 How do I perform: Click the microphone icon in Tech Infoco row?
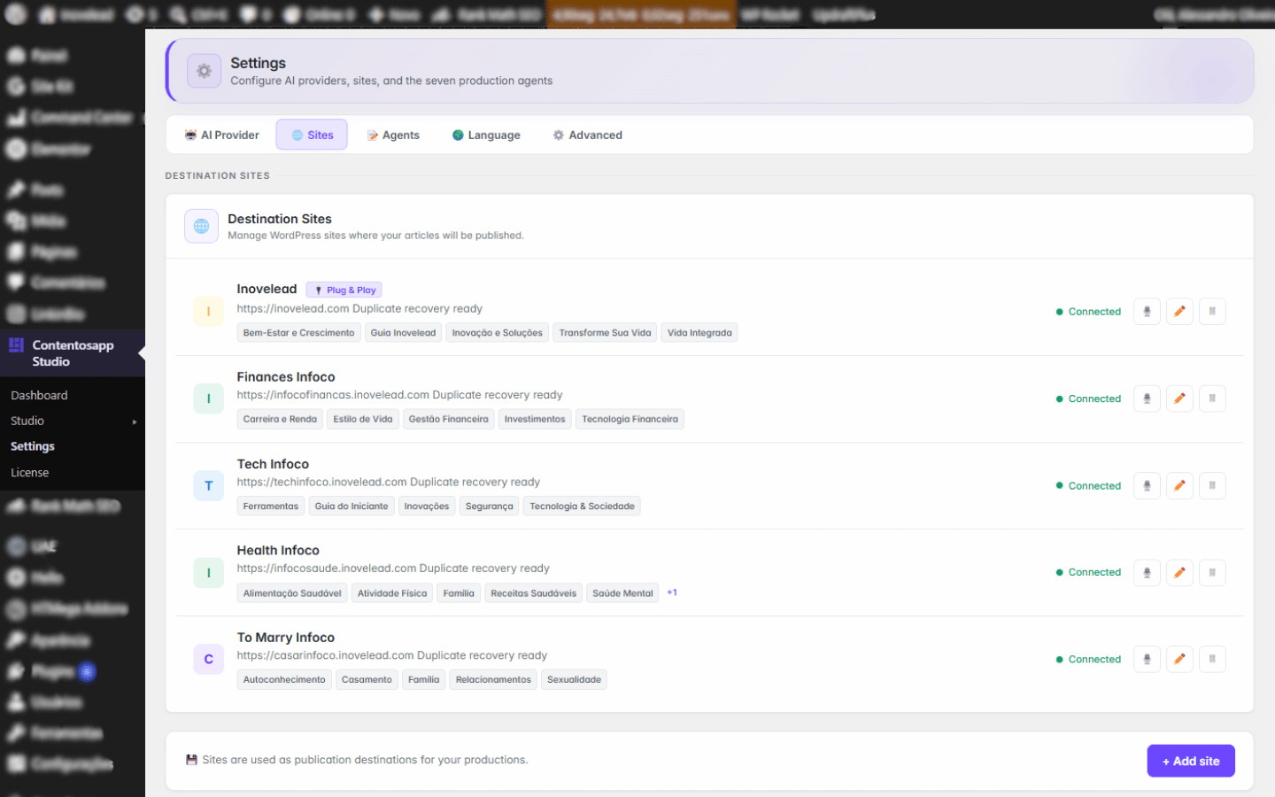click(x=1147, y=485)
